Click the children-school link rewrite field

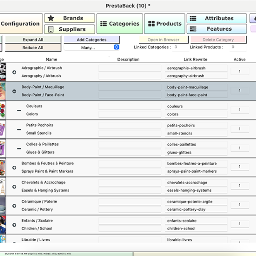(x=196, y=229)
